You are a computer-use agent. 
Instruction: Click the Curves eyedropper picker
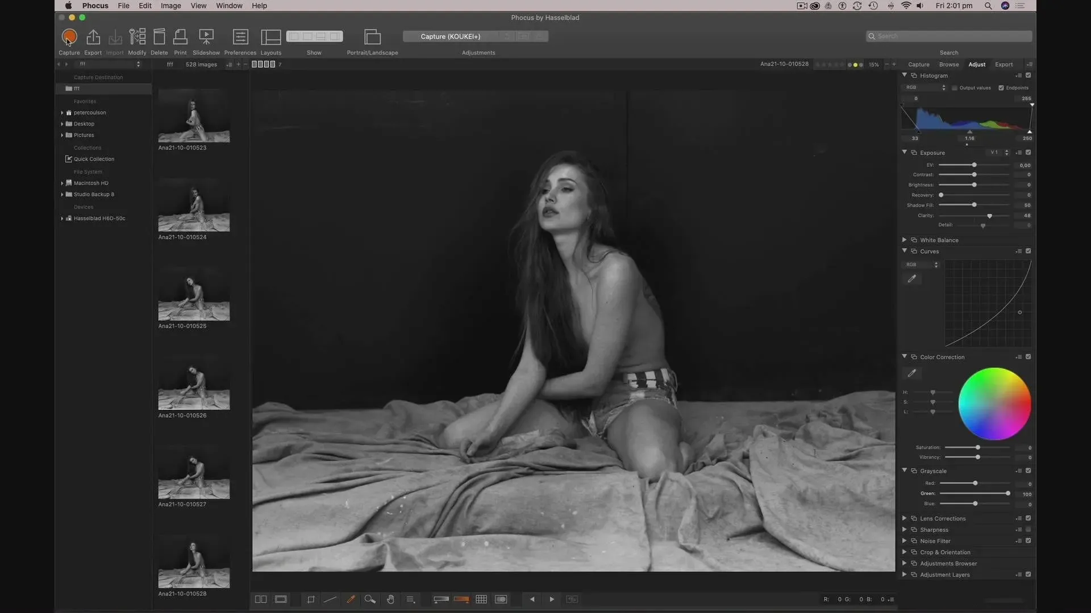click(x=912, y=279)
